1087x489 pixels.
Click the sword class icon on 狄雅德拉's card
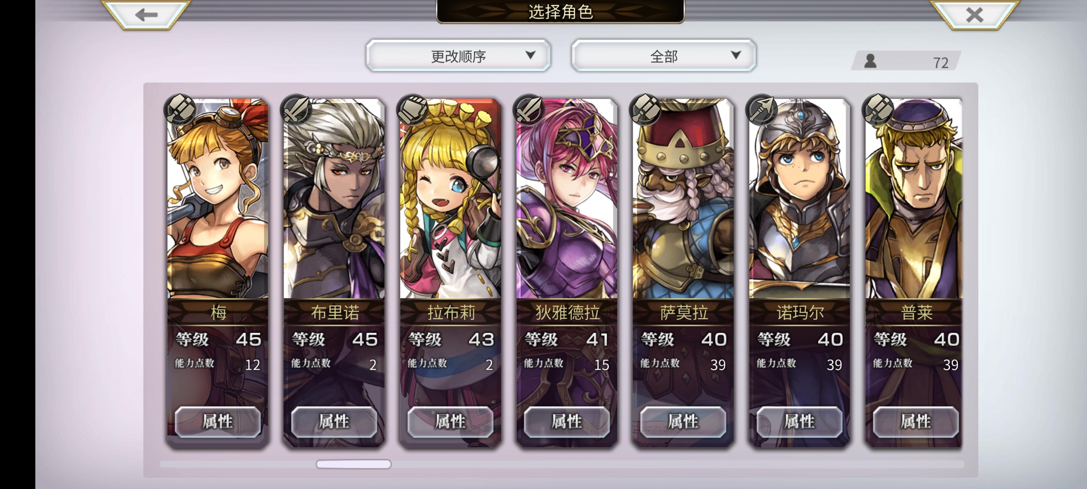529,109
